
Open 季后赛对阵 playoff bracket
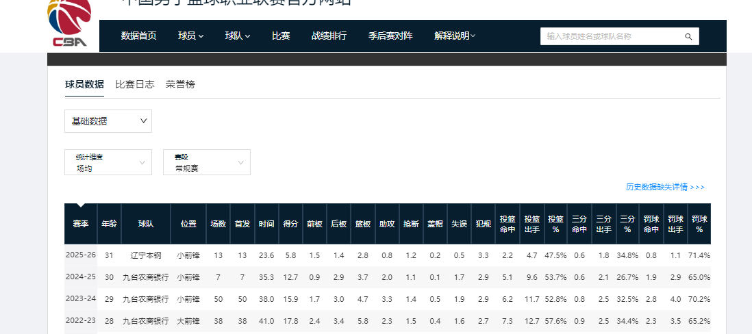tap(390, 36)
